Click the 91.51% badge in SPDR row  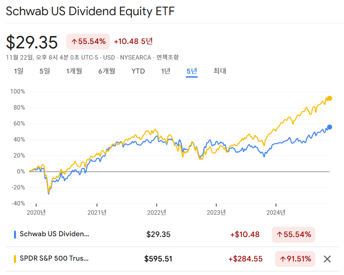point(295,259)
